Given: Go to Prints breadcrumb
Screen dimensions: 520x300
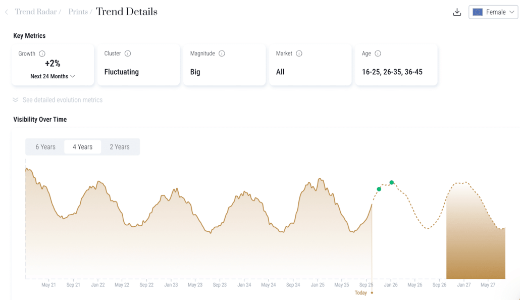Looking at the screenshot, I should click(78, 12).
